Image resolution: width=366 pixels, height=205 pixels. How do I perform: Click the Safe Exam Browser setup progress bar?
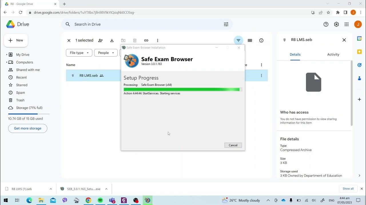pyautogui.click(x=183, y=89)
